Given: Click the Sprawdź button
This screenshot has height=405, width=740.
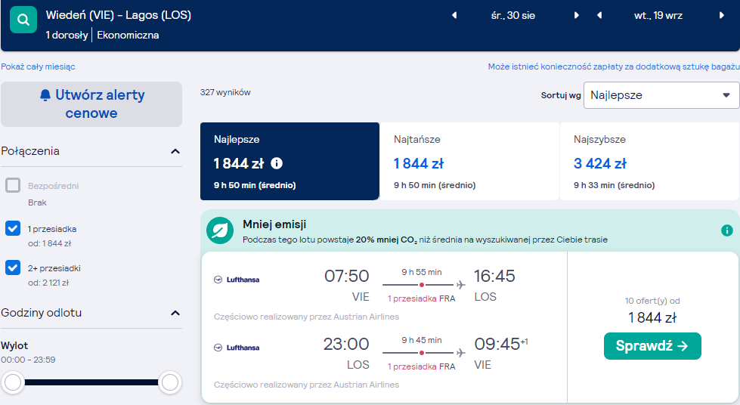Looking at the screenshot, I should coord(652,346).
